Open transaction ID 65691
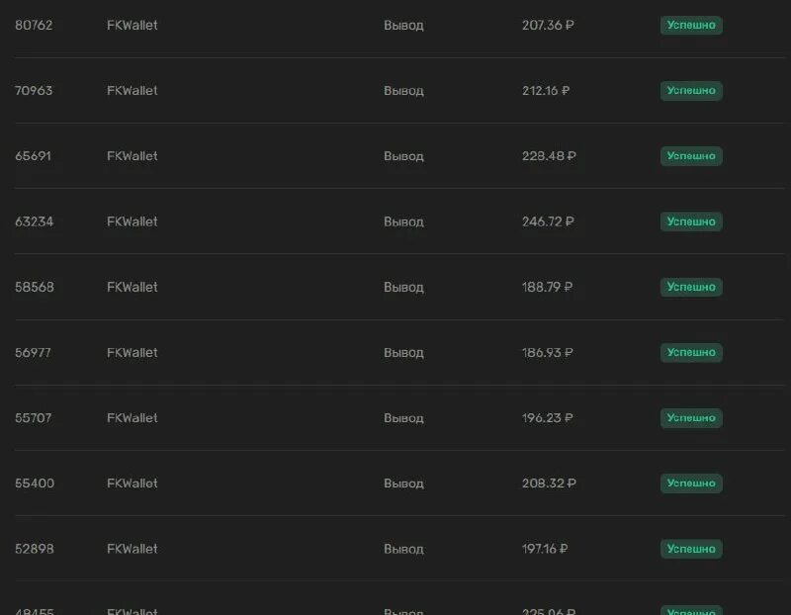Image resolution: width=791 pixels, height=615 pixels. click(34, 156)
